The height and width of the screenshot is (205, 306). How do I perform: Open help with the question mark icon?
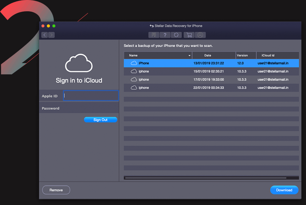tap(165, 35)
